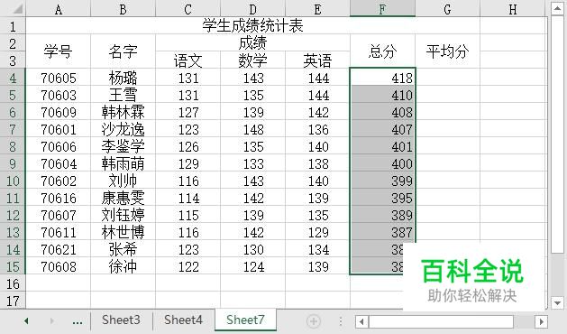Click total score cell 407
The width and height of the screenshot is (567, 334).
coord(382,129)
